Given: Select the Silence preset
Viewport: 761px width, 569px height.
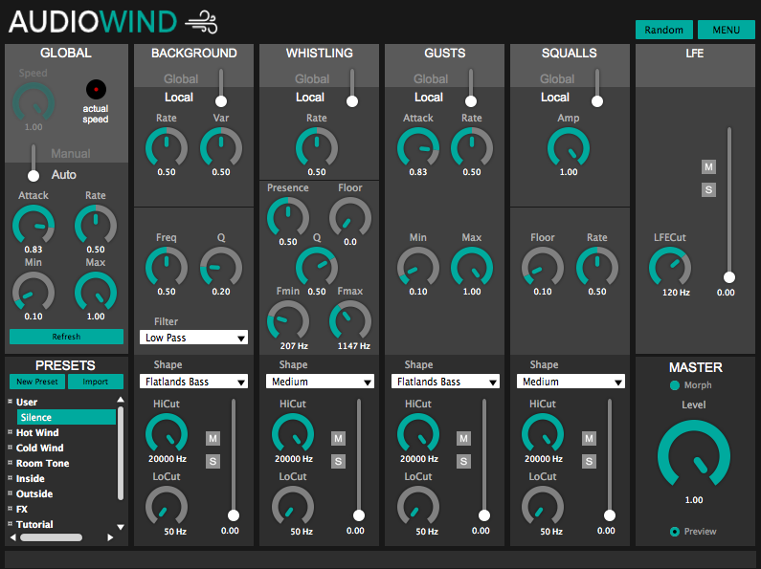Looking at the screenshot, I should [x=66, y=417].
